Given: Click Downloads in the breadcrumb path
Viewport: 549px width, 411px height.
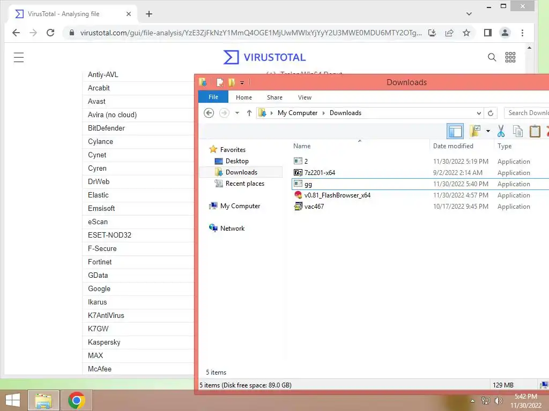Looking at the screenshot, I should click(345, 113).
